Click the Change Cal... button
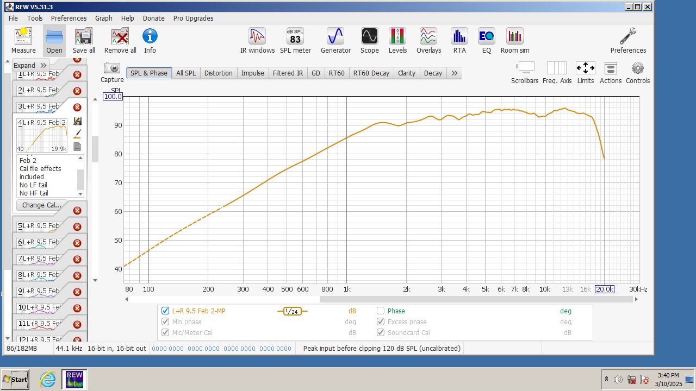The width and height of the screenshot is (696, 391). 42,205
